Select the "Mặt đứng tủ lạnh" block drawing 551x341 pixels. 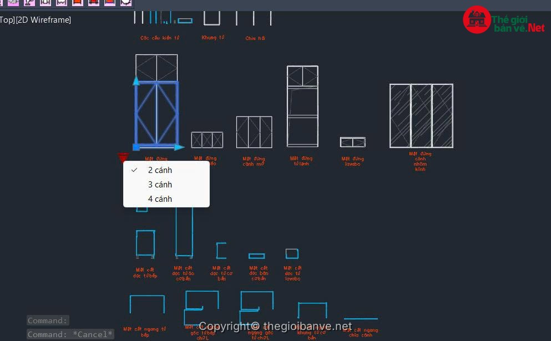[x=302, y=106]
